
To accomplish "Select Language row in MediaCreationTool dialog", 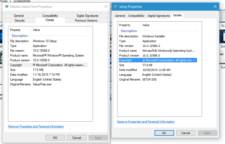I will click(x=49, y=79).
